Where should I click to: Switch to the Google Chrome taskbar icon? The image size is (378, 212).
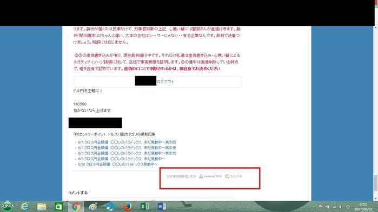[x=76, y=207]
